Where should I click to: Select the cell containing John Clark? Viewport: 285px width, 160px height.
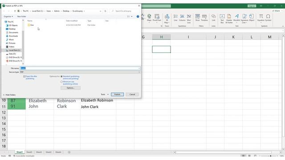point(98,107)
